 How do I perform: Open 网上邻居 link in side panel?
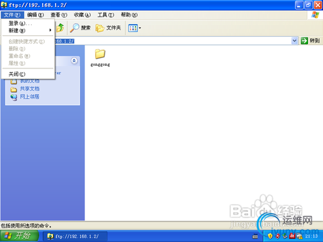point(30,97)
